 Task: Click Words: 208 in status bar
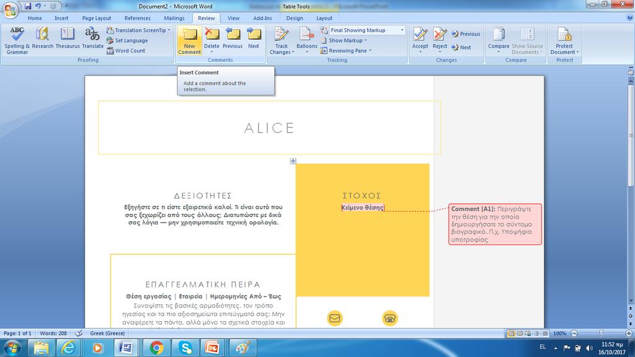pyautogui.click(x=53, y=333)
